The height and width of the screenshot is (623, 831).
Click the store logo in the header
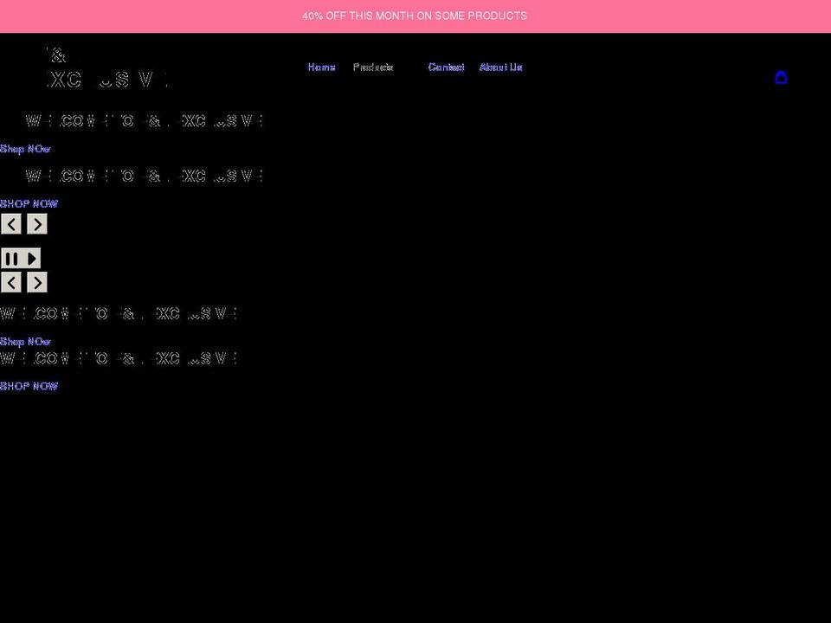pyautogui.click(x=107, y=67)
